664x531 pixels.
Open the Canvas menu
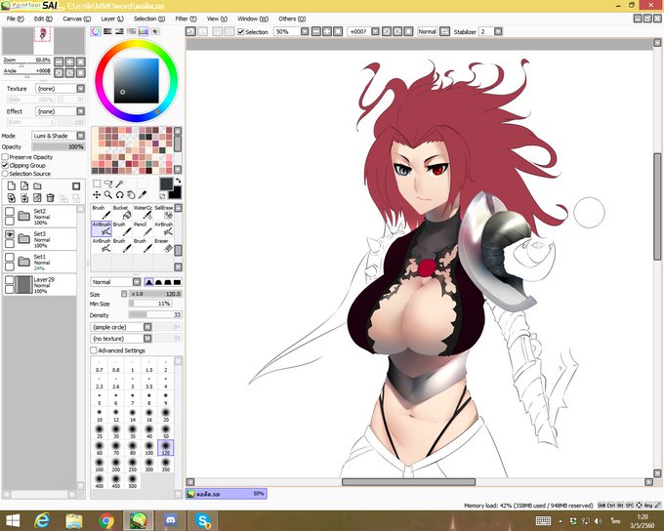[x=76, y=19]
